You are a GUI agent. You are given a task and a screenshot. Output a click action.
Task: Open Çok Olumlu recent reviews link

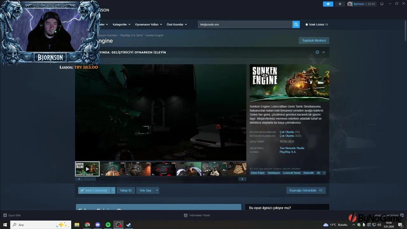pyautogui.click(x=287, y=132)
